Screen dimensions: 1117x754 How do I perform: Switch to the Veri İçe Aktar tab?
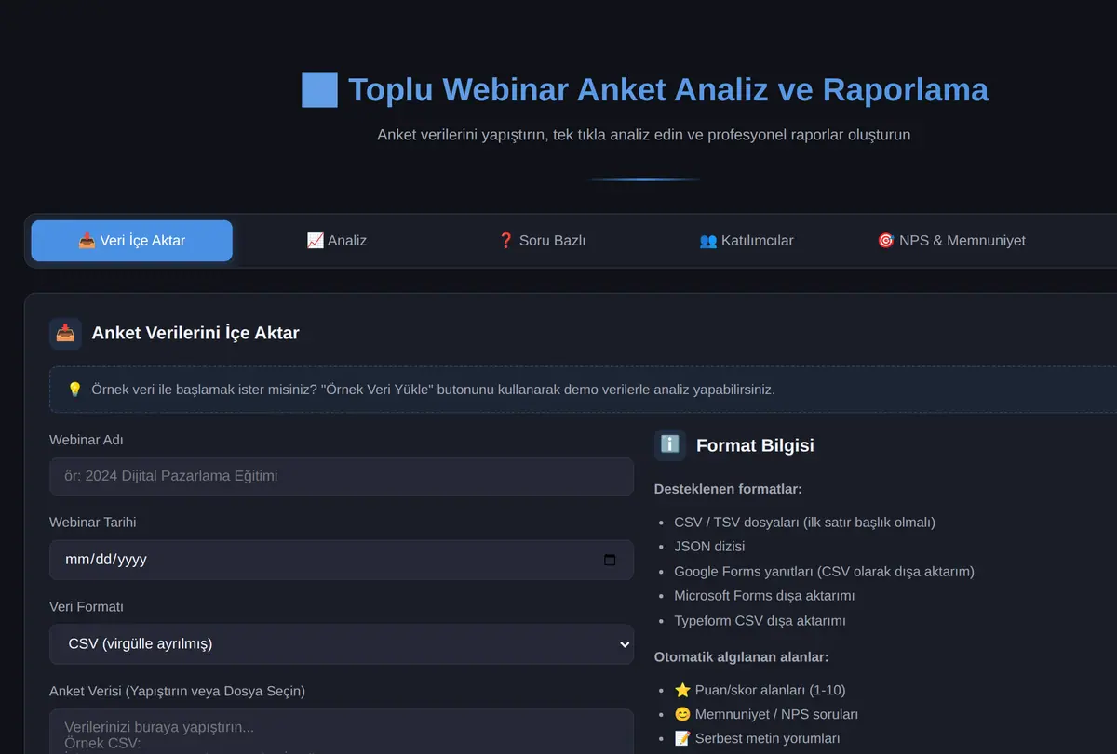131,241
